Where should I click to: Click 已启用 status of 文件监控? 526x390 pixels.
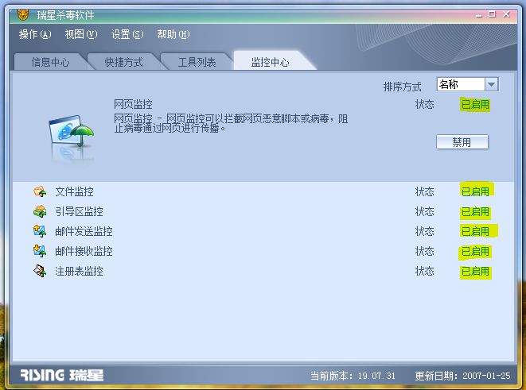click(x=475, y=191)
